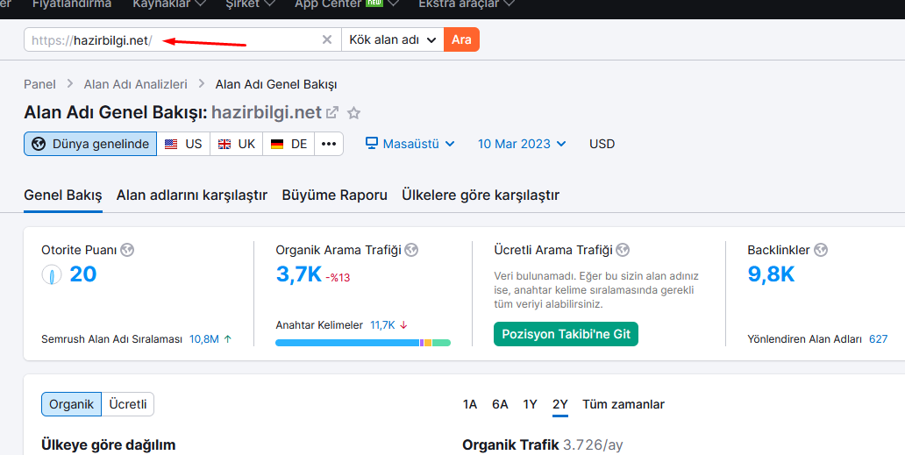Viewport: 905px width, 455px height.
Task: Select the US flag database
Action: click(183, 144)
